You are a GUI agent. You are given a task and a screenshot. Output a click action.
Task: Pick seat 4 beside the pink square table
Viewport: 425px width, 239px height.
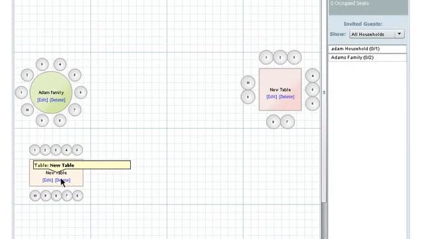313,76
